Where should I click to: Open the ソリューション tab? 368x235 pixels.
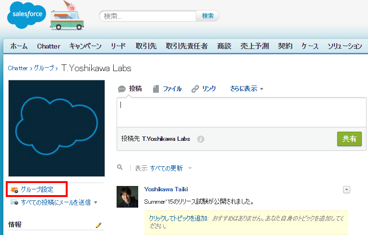pyautogui.click(x=345, y=46)
